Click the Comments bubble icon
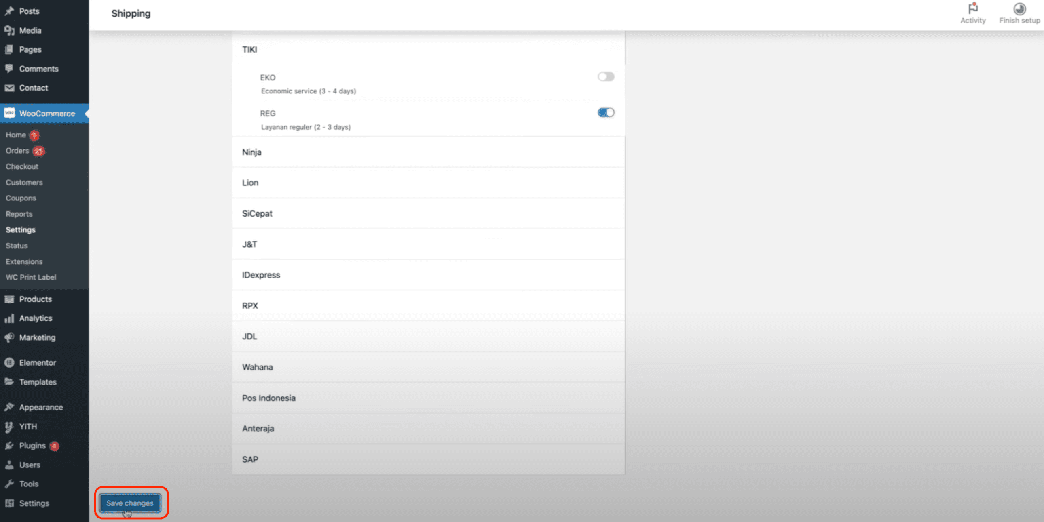 tap(9, 68)
